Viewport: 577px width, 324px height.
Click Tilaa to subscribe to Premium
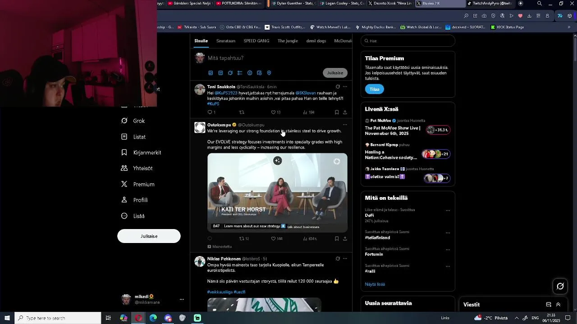pos(375,89)
